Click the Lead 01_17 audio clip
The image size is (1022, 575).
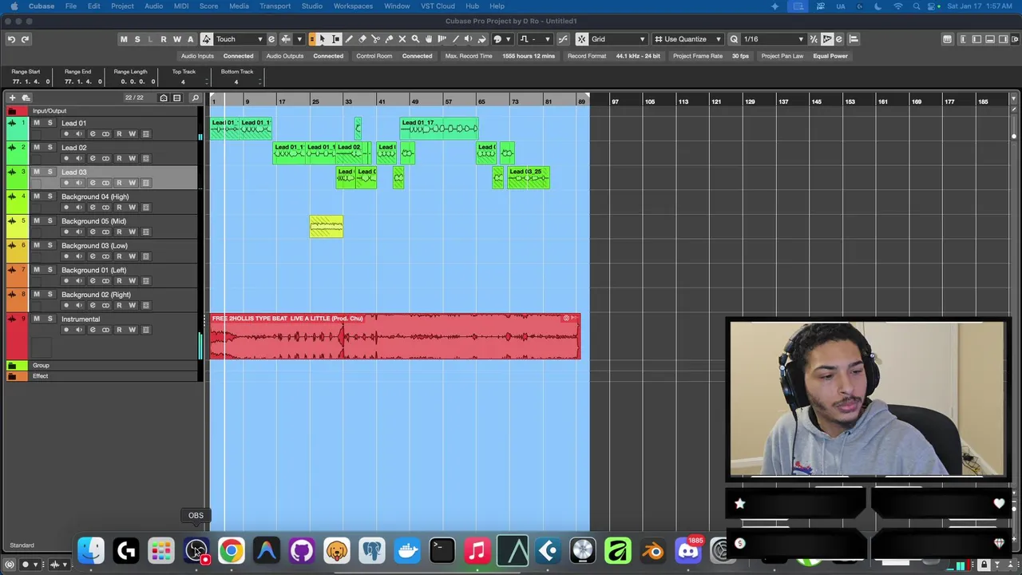click(438, 128)
